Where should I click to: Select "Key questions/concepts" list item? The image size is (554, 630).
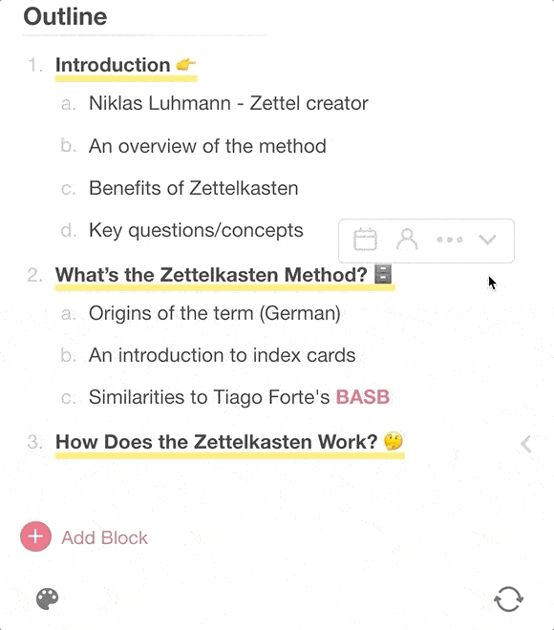196,230
